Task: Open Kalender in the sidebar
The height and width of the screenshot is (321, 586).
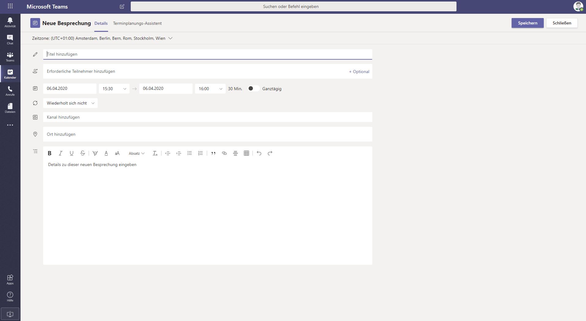Action: click(x=10, y=74)
